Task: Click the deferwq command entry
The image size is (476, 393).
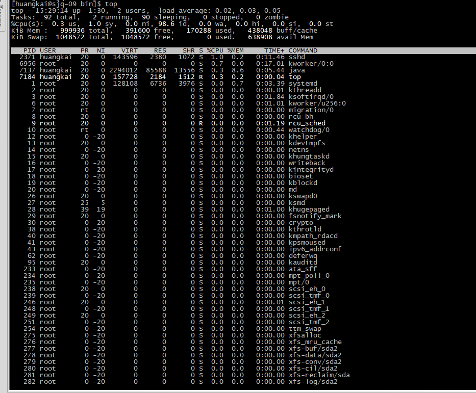Action: click(x=303, y=256)
